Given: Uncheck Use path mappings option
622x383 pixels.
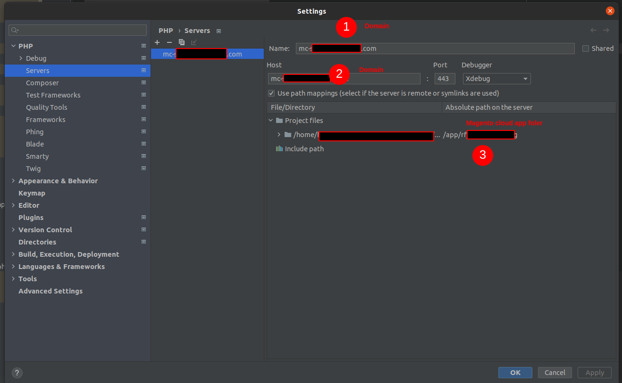Looking at the screenshot, I should [x=271, y=93].
